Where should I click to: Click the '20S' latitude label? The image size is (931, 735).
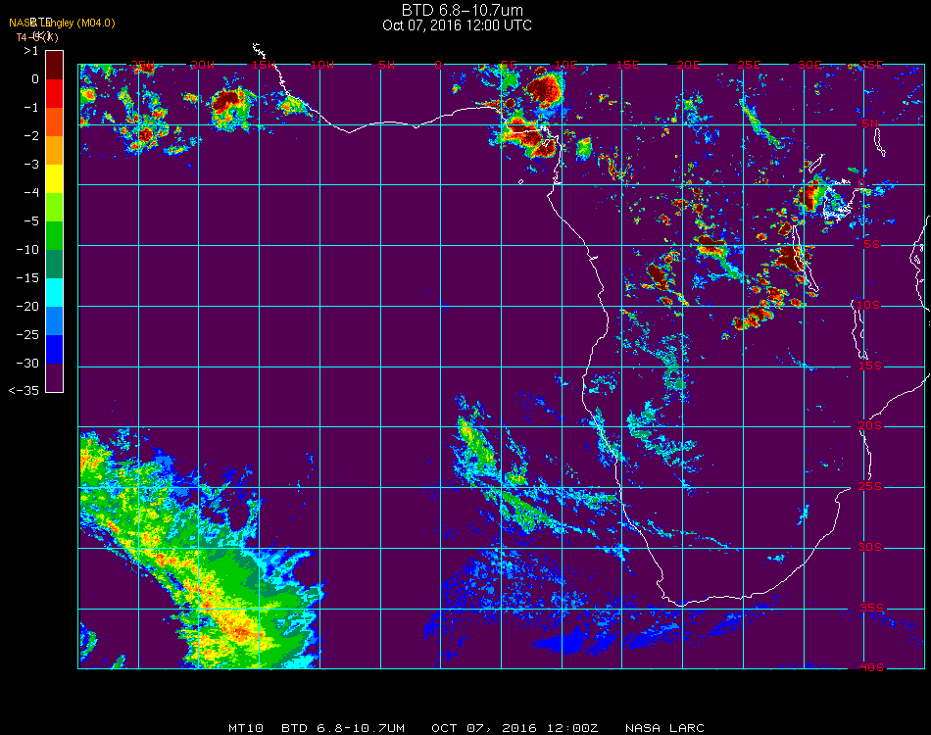870,426
